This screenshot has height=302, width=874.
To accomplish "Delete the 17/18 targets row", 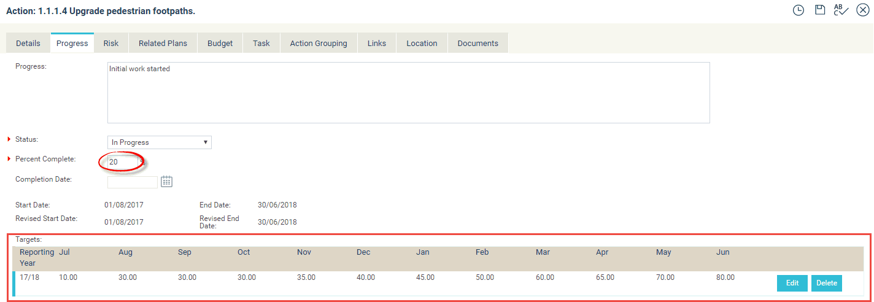I will pos(827,283).
